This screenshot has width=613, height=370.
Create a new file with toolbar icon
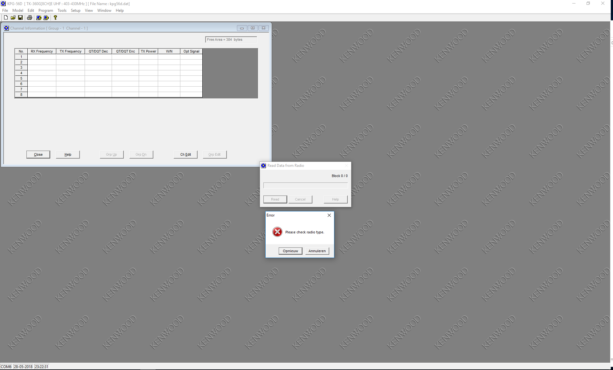point(6,18)
